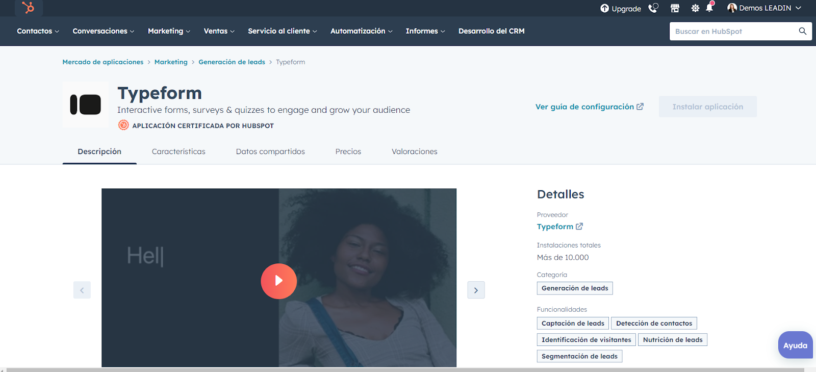Go to next carousel slide
This screenshot has width=816, height=372.
click(476, 290)
